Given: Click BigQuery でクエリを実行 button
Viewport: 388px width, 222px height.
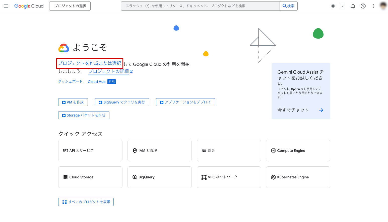Looking at the screenshot, I should tap(122, 102).
